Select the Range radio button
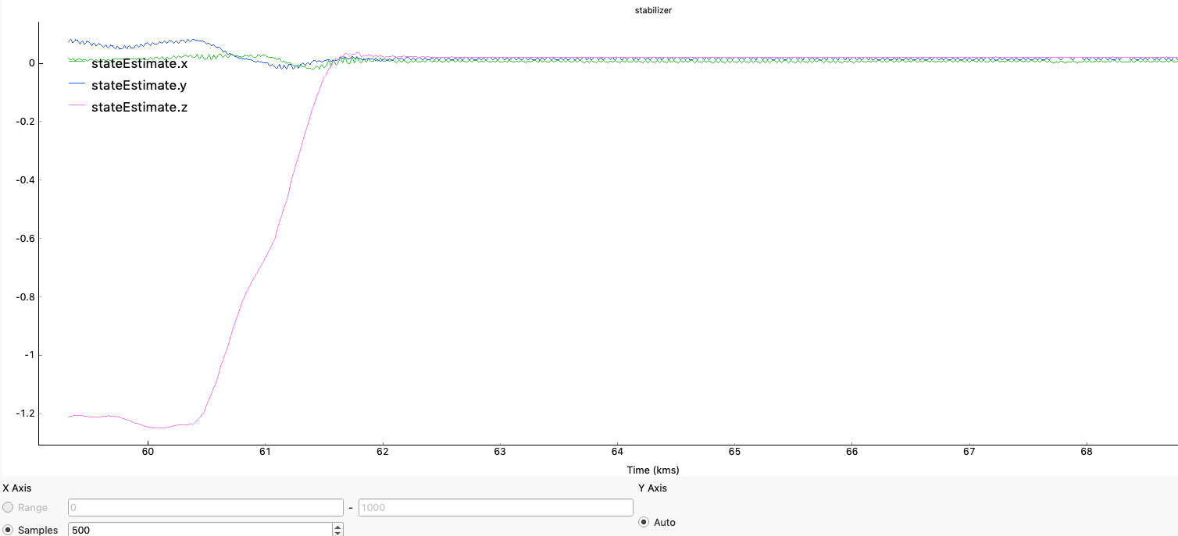The width and height of the screenshot is (1178, 536). pyautogui.click(x=9, y=508)
